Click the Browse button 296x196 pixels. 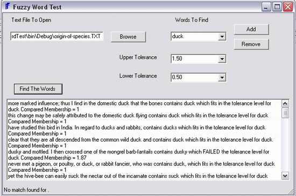pyautogui.click(x=128, y=37)
